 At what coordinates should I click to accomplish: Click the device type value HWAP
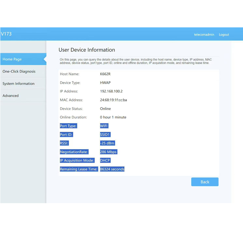pos(105,83)
